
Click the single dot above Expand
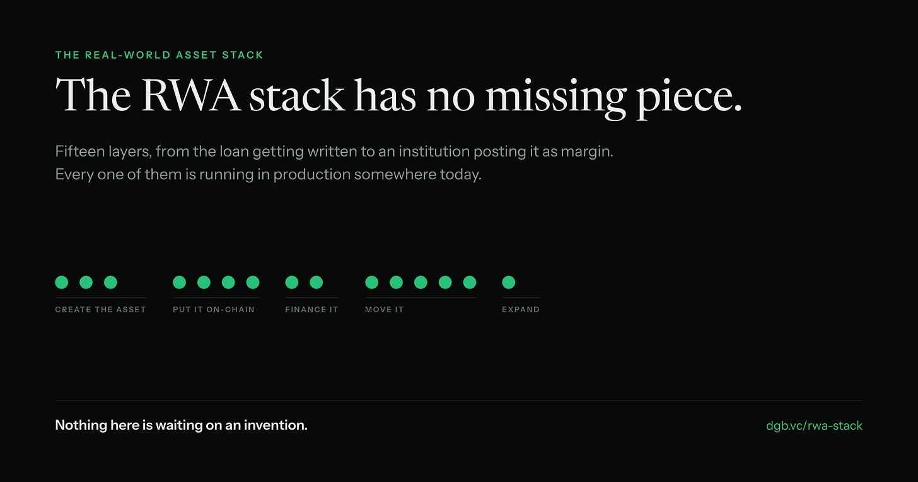click(509, 282)
